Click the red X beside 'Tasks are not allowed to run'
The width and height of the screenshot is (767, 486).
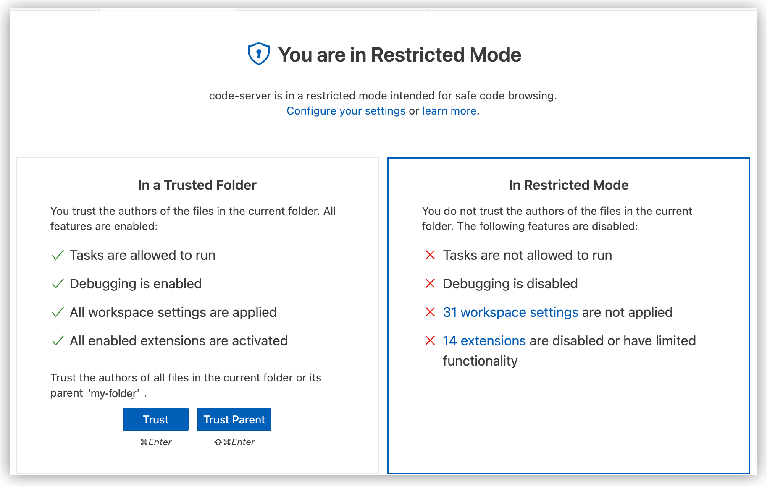point(430,255)
